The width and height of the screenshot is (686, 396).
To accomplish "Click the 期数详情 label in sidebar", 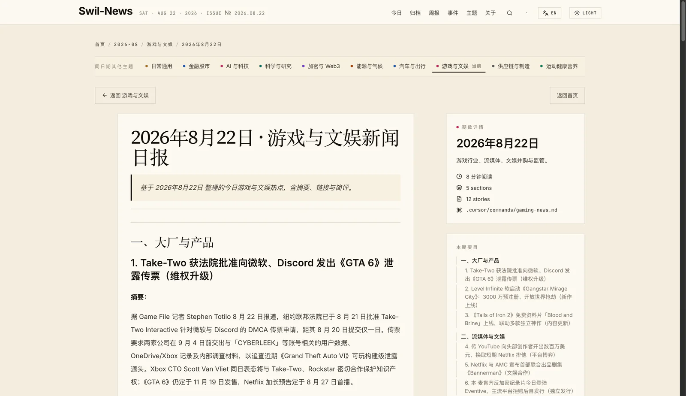I will click(x=472, y=127).
